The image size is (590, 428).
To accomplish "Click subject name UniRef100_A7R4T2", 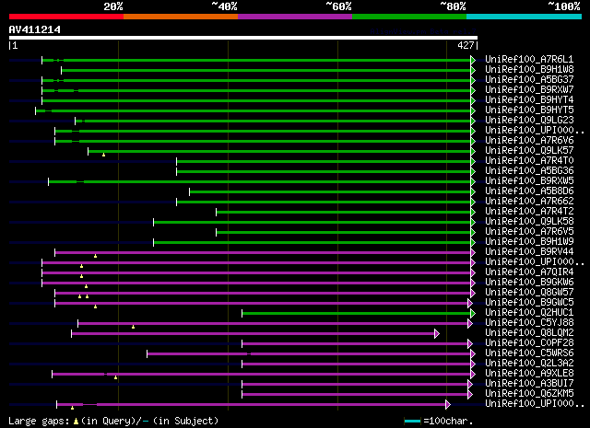I will click(x=529, y=212).
